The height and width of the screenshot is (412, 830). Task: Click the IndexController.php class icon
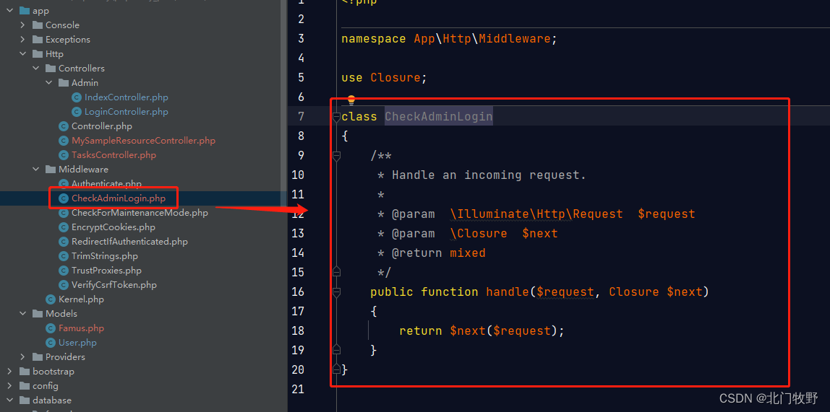[77, 97]
